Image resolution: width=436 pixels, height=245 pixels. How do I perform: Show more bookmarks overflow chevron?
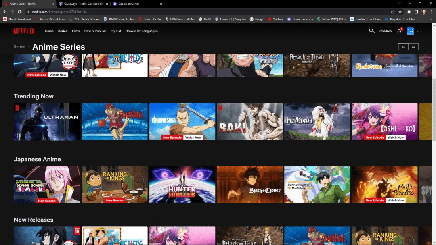431,19
